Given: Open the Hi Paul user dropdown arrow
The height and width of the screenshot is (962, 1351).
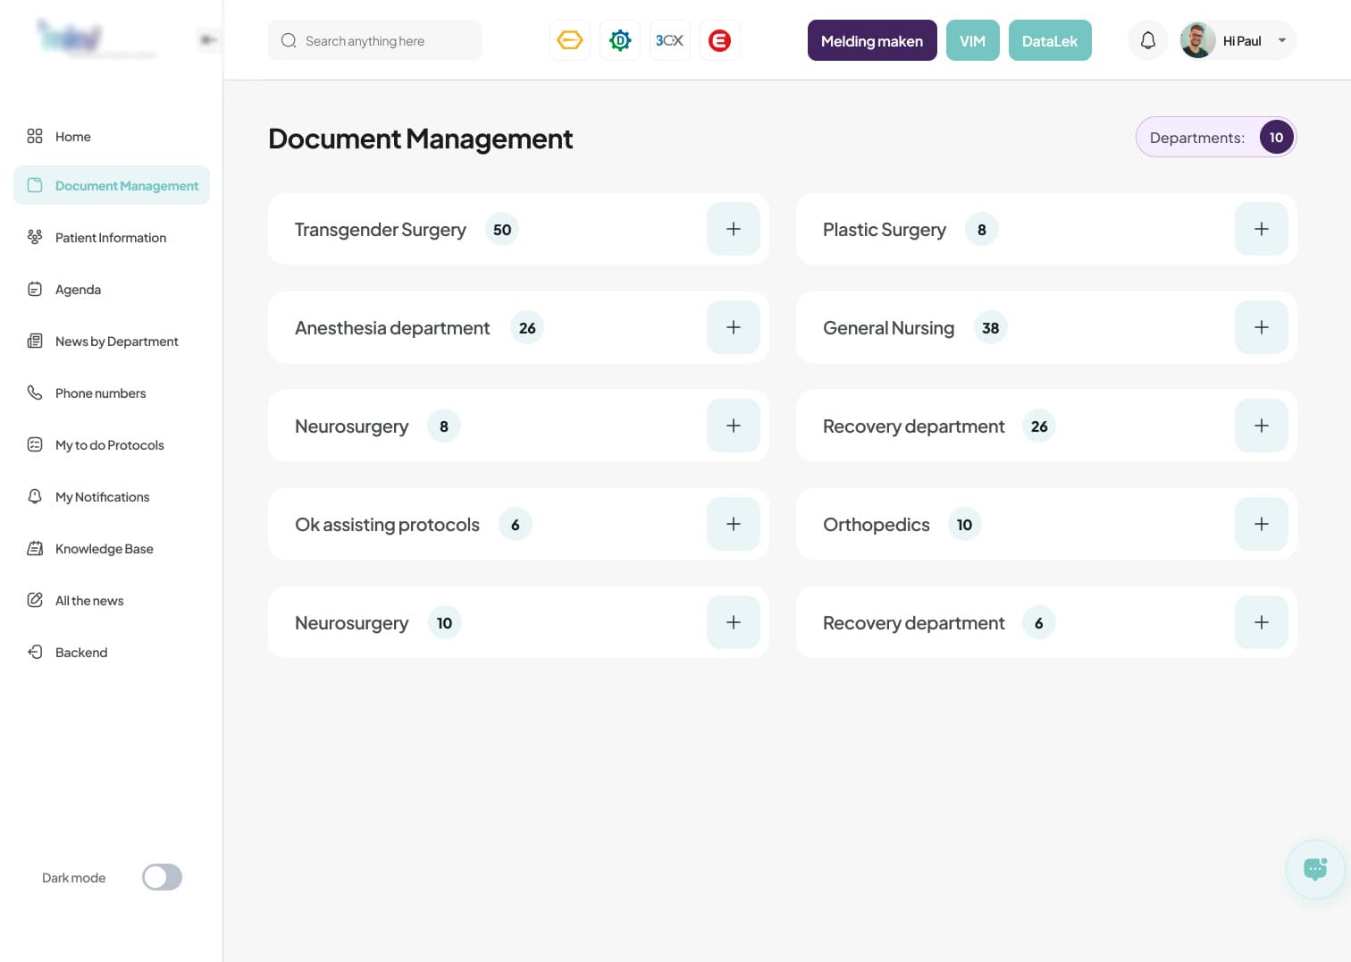Looking at the screenshot, I should point(1281,40).
